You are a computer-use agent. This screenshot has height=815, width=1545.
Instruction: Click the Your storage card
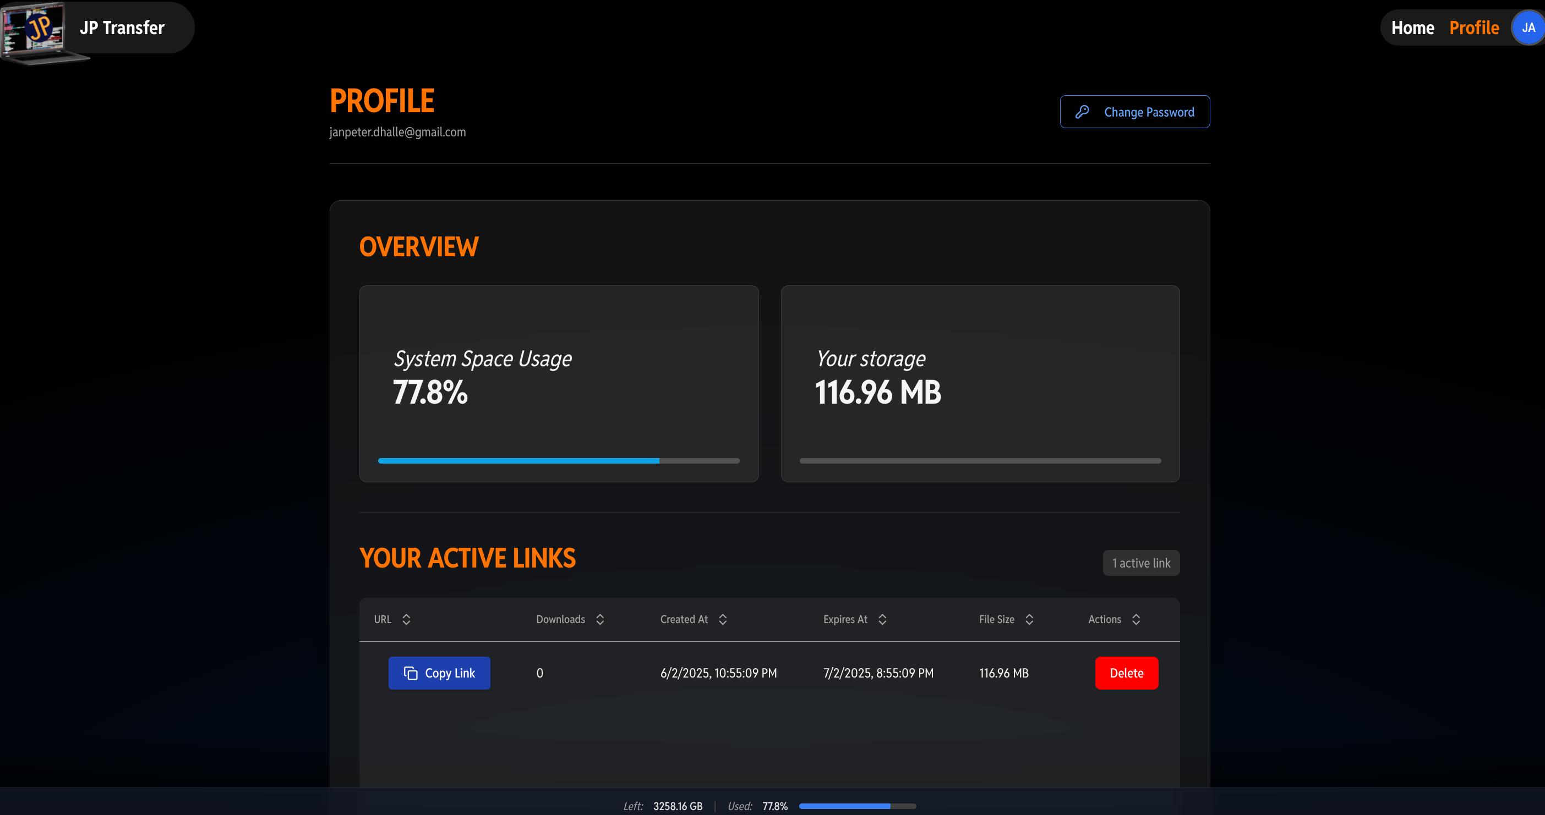(980, 383)
